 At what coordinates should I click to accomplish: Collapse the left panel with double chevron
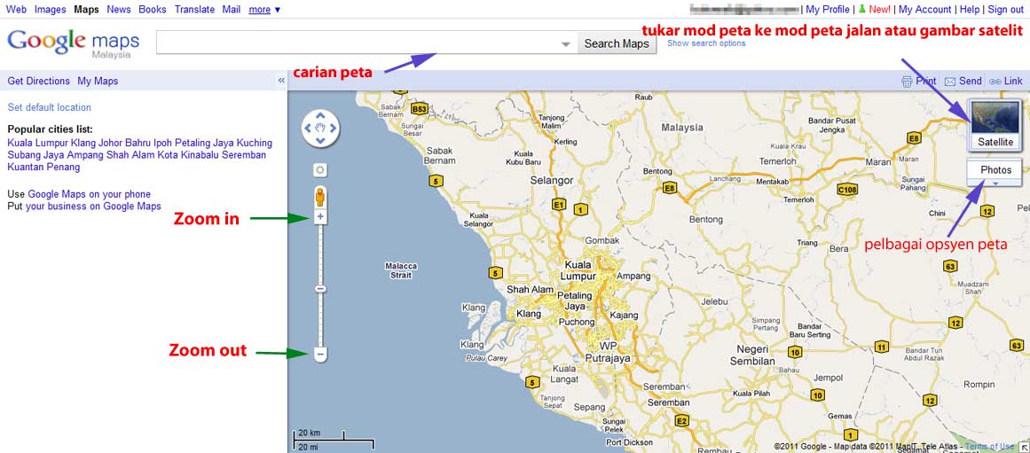tap(281, 81)
